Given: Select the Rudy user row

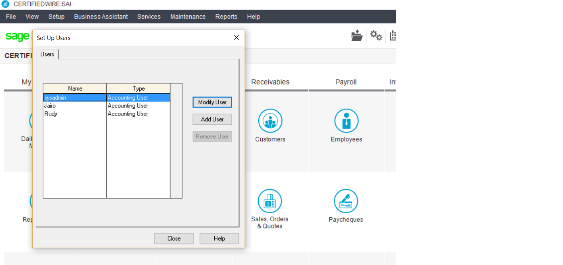Looking at the screenshot, I should pos(107,114).
